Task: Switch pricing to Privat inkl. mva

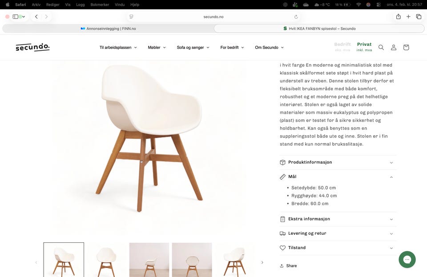Action: (364, 47)
